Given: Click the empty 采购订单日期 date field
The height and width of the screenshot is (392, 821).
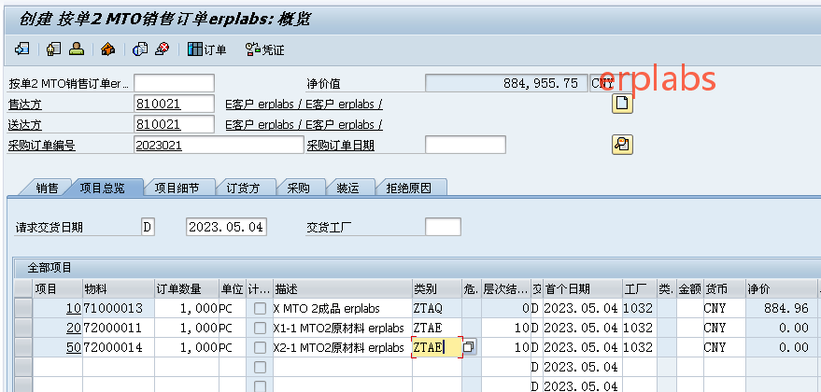Looking at the screenshot, I should [465, 145].
